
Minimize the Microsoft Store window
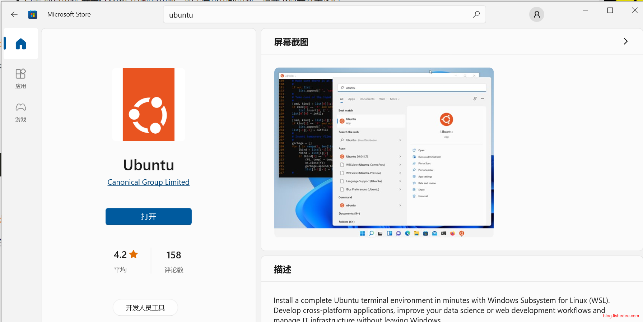click(x=585, y=10)
